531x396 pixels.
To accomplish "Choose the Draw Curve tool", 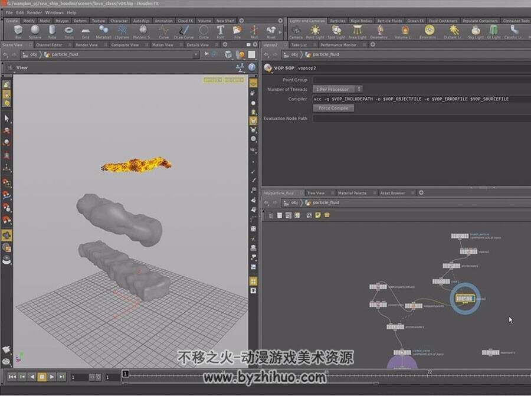I will pos(184,32).
